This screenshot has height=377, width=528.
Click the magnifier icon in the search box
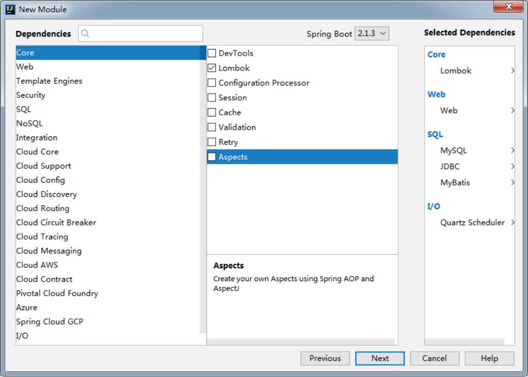85,33
